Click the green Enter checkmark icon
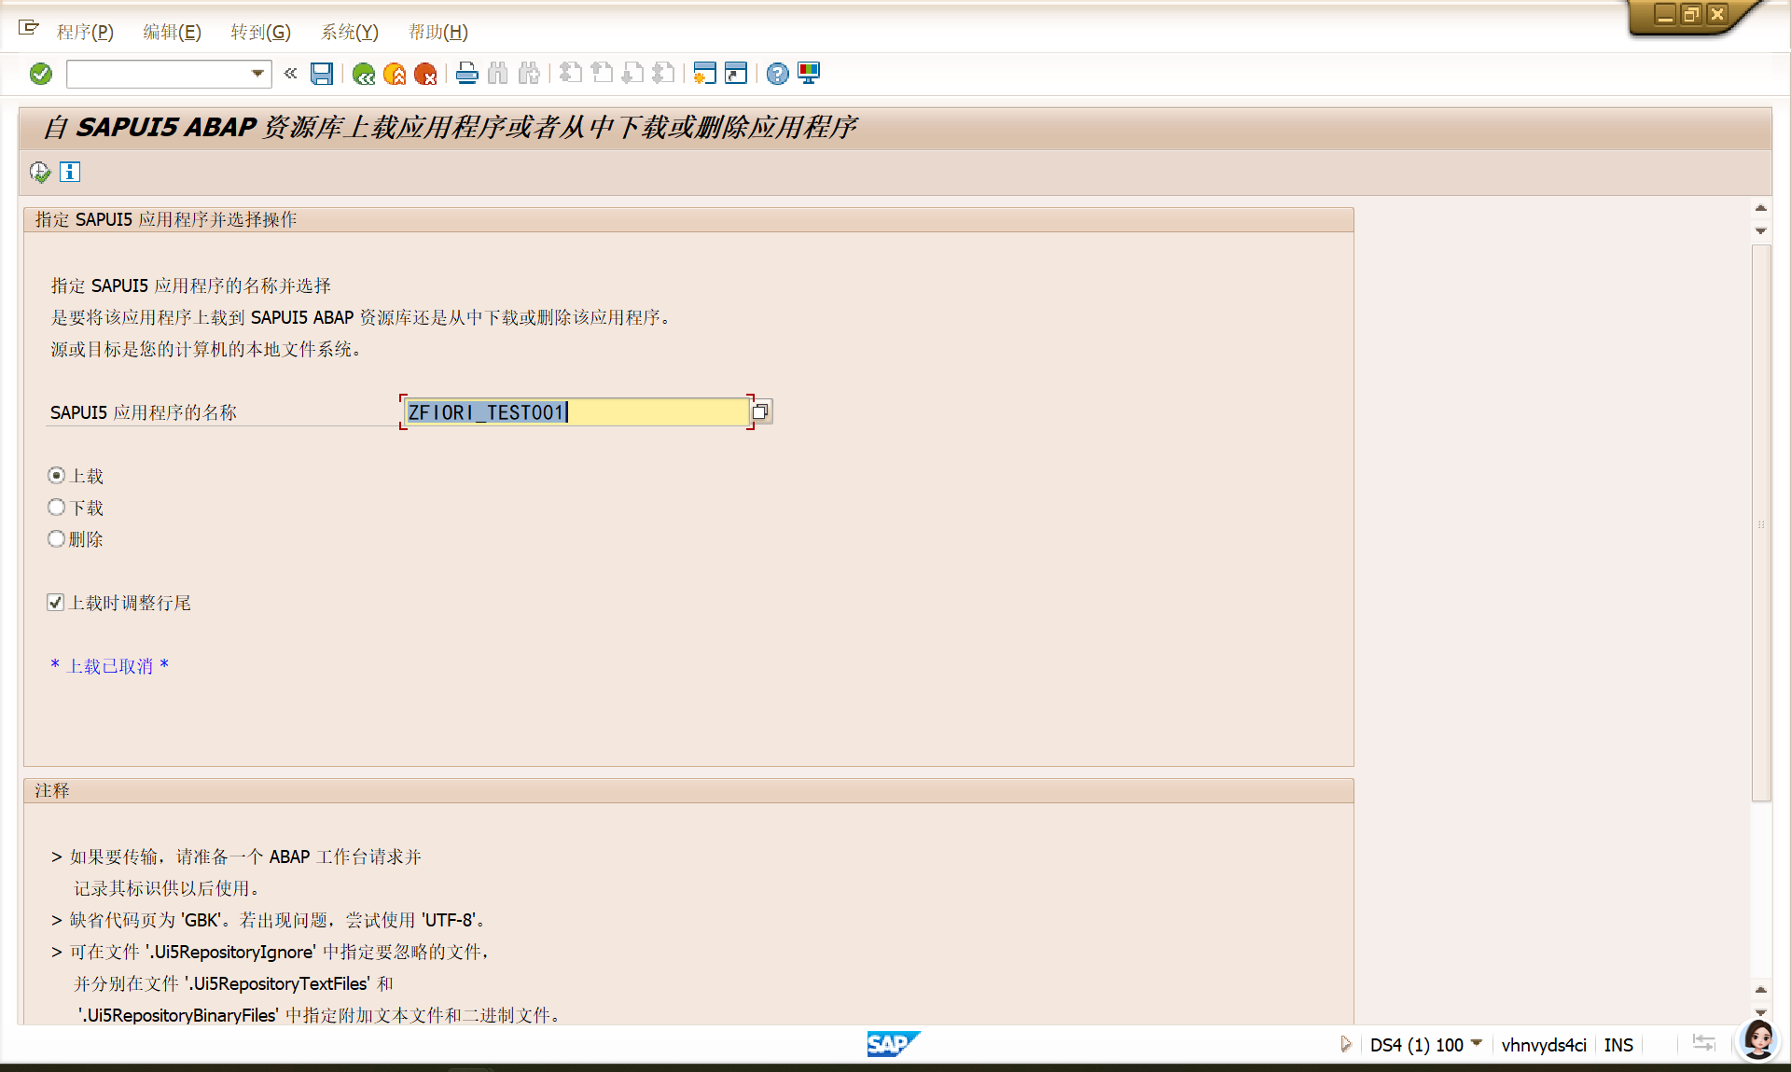1791x1072 pixels. pos(41,74)
